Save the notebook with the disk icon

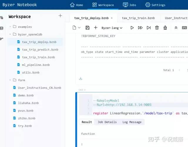pyautogui.click(x=88, y=28)
